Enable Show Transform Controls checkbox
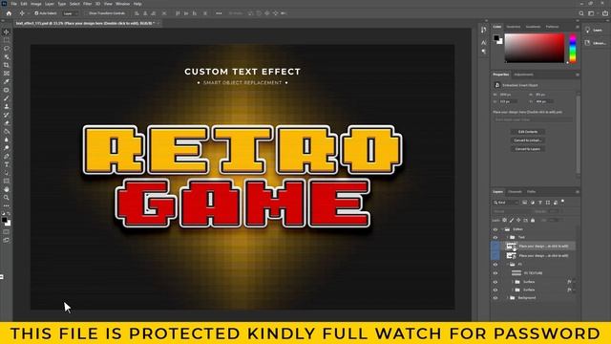Viewport: 611px width, 344px height. point(87,13)
